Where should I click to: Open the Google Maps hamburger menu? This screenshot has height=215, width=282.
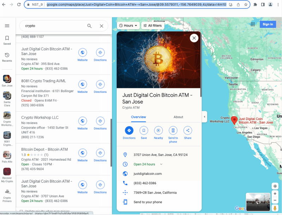pos(7,26)
